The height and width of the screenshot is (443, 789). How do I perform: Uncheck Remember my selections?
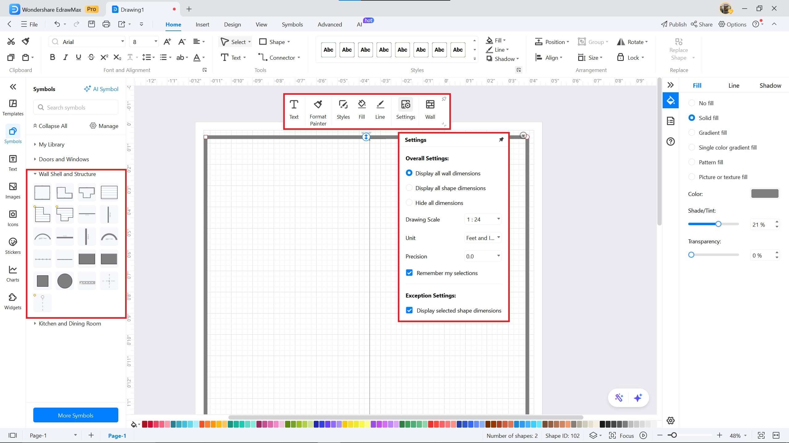click(409, 273)
